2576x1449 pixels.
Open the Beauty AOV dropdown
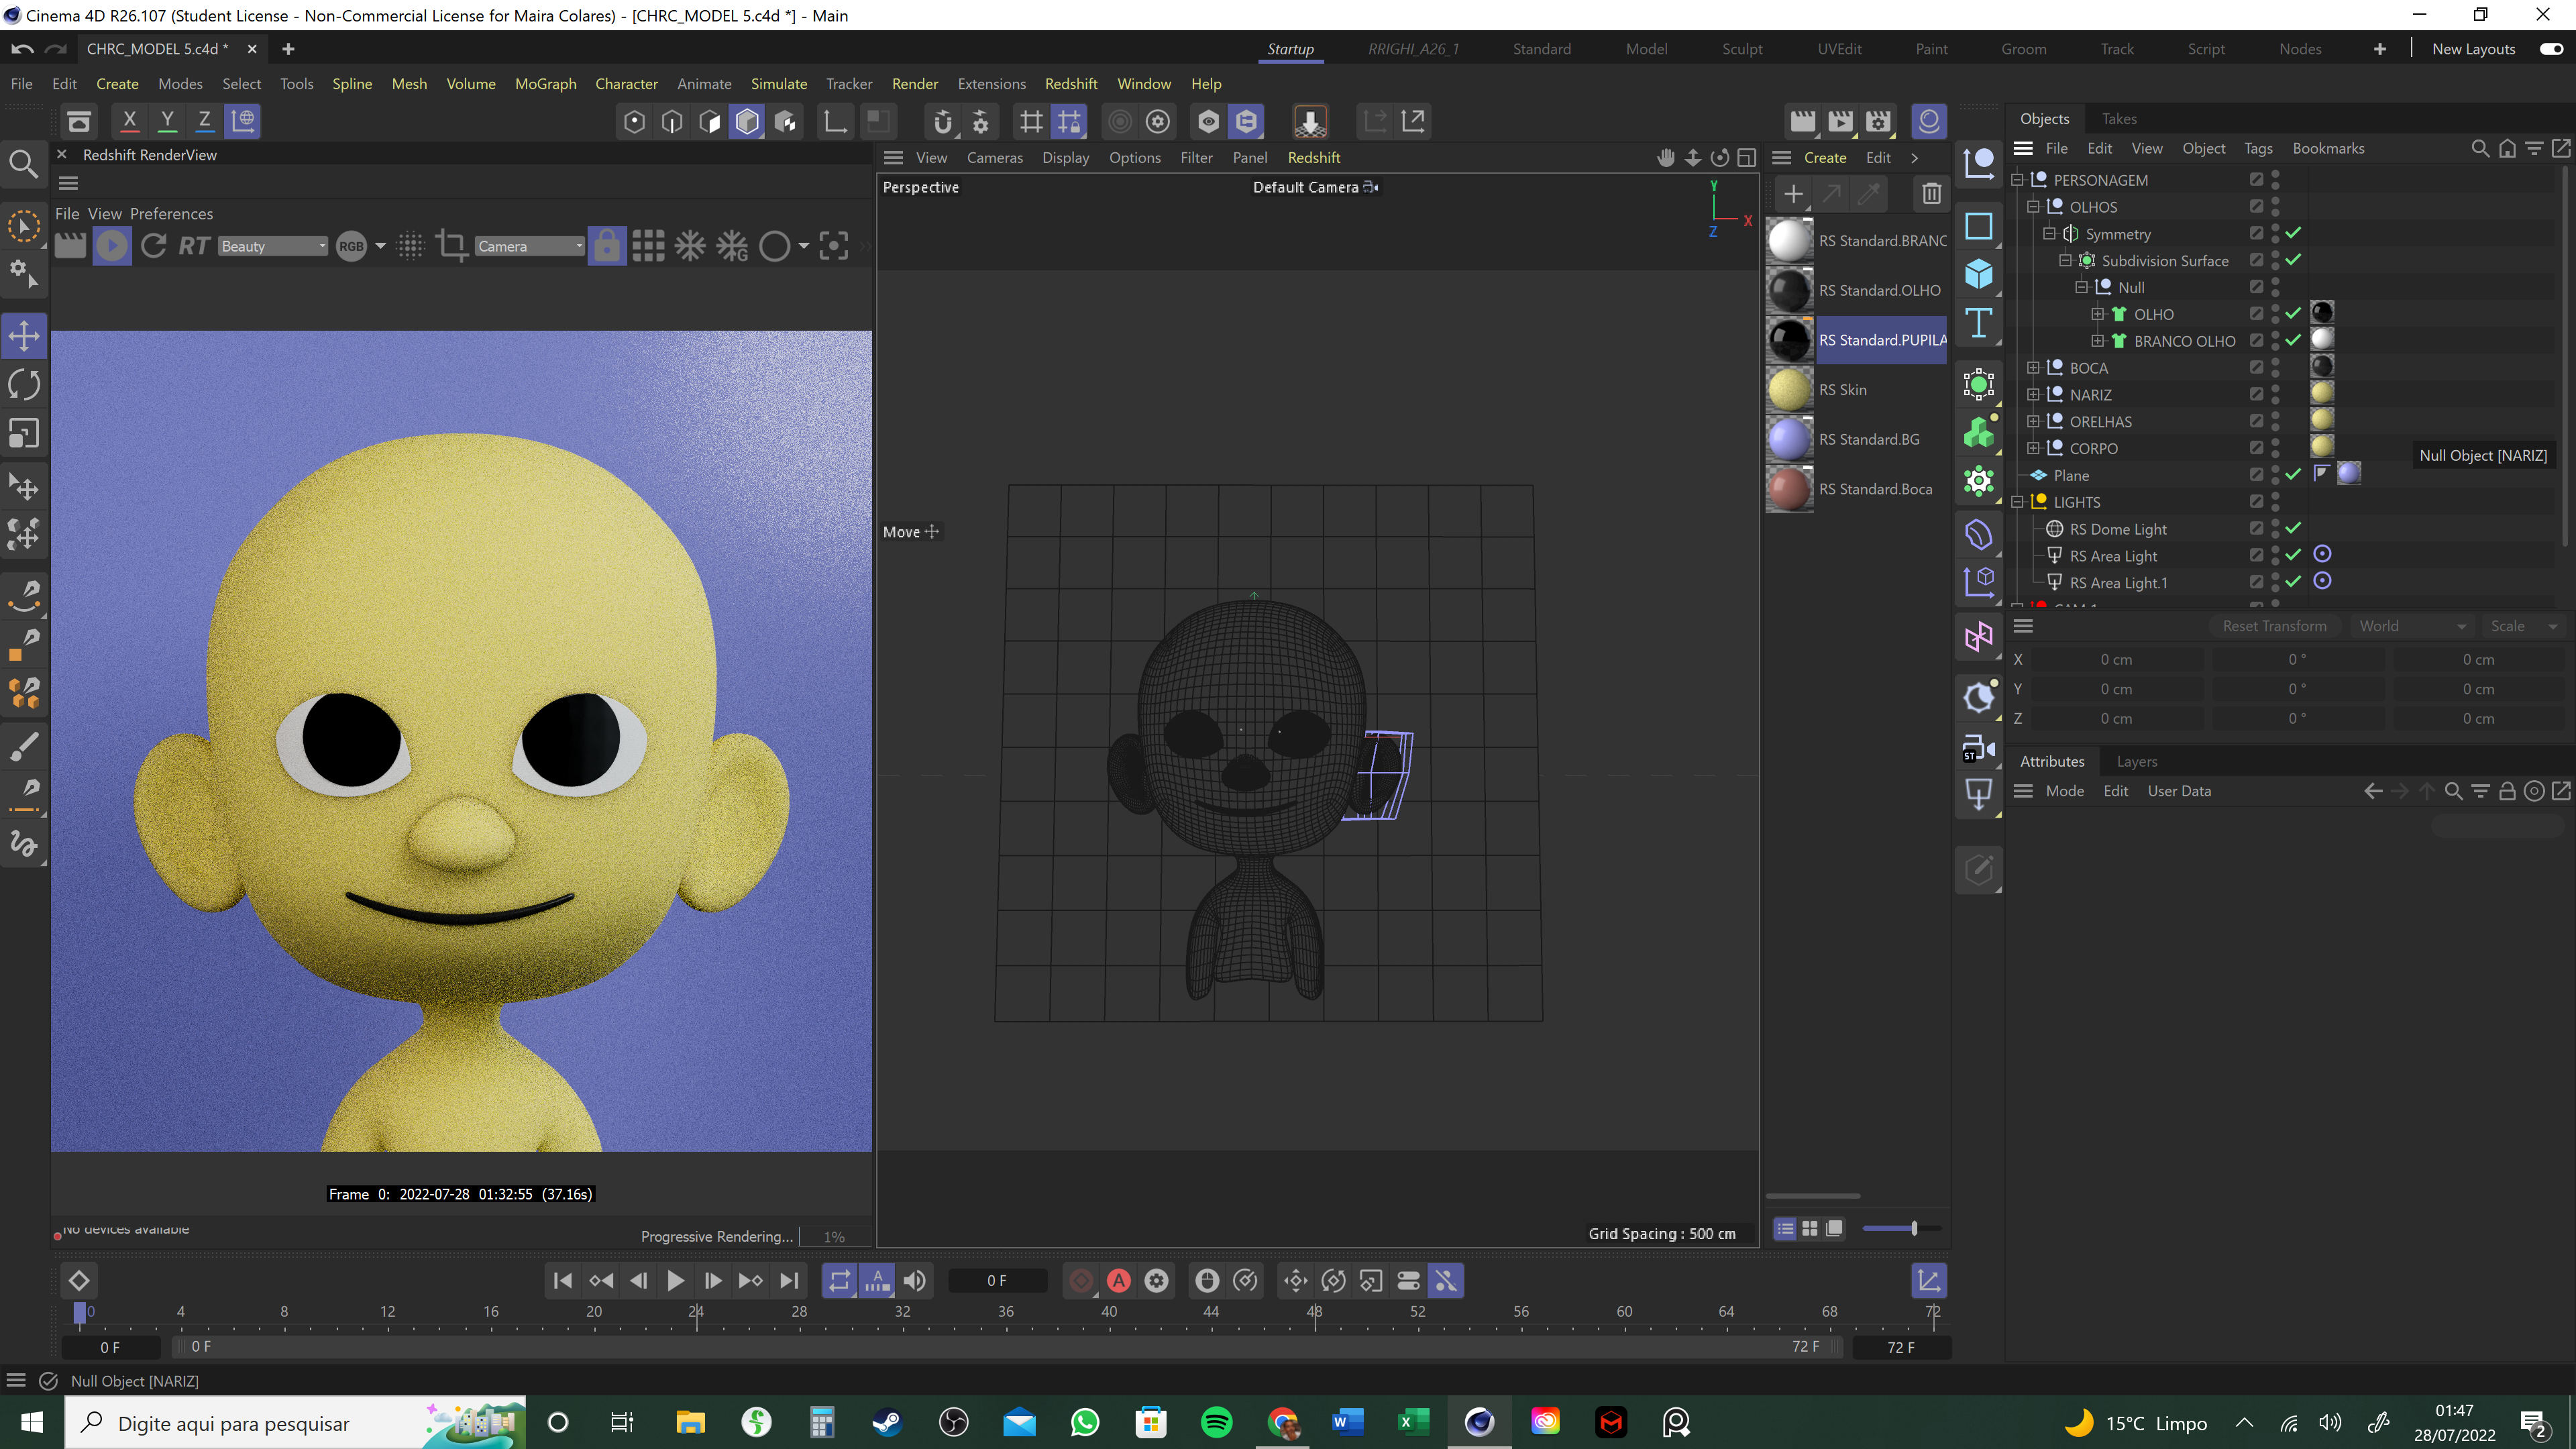tap(273, 246)
